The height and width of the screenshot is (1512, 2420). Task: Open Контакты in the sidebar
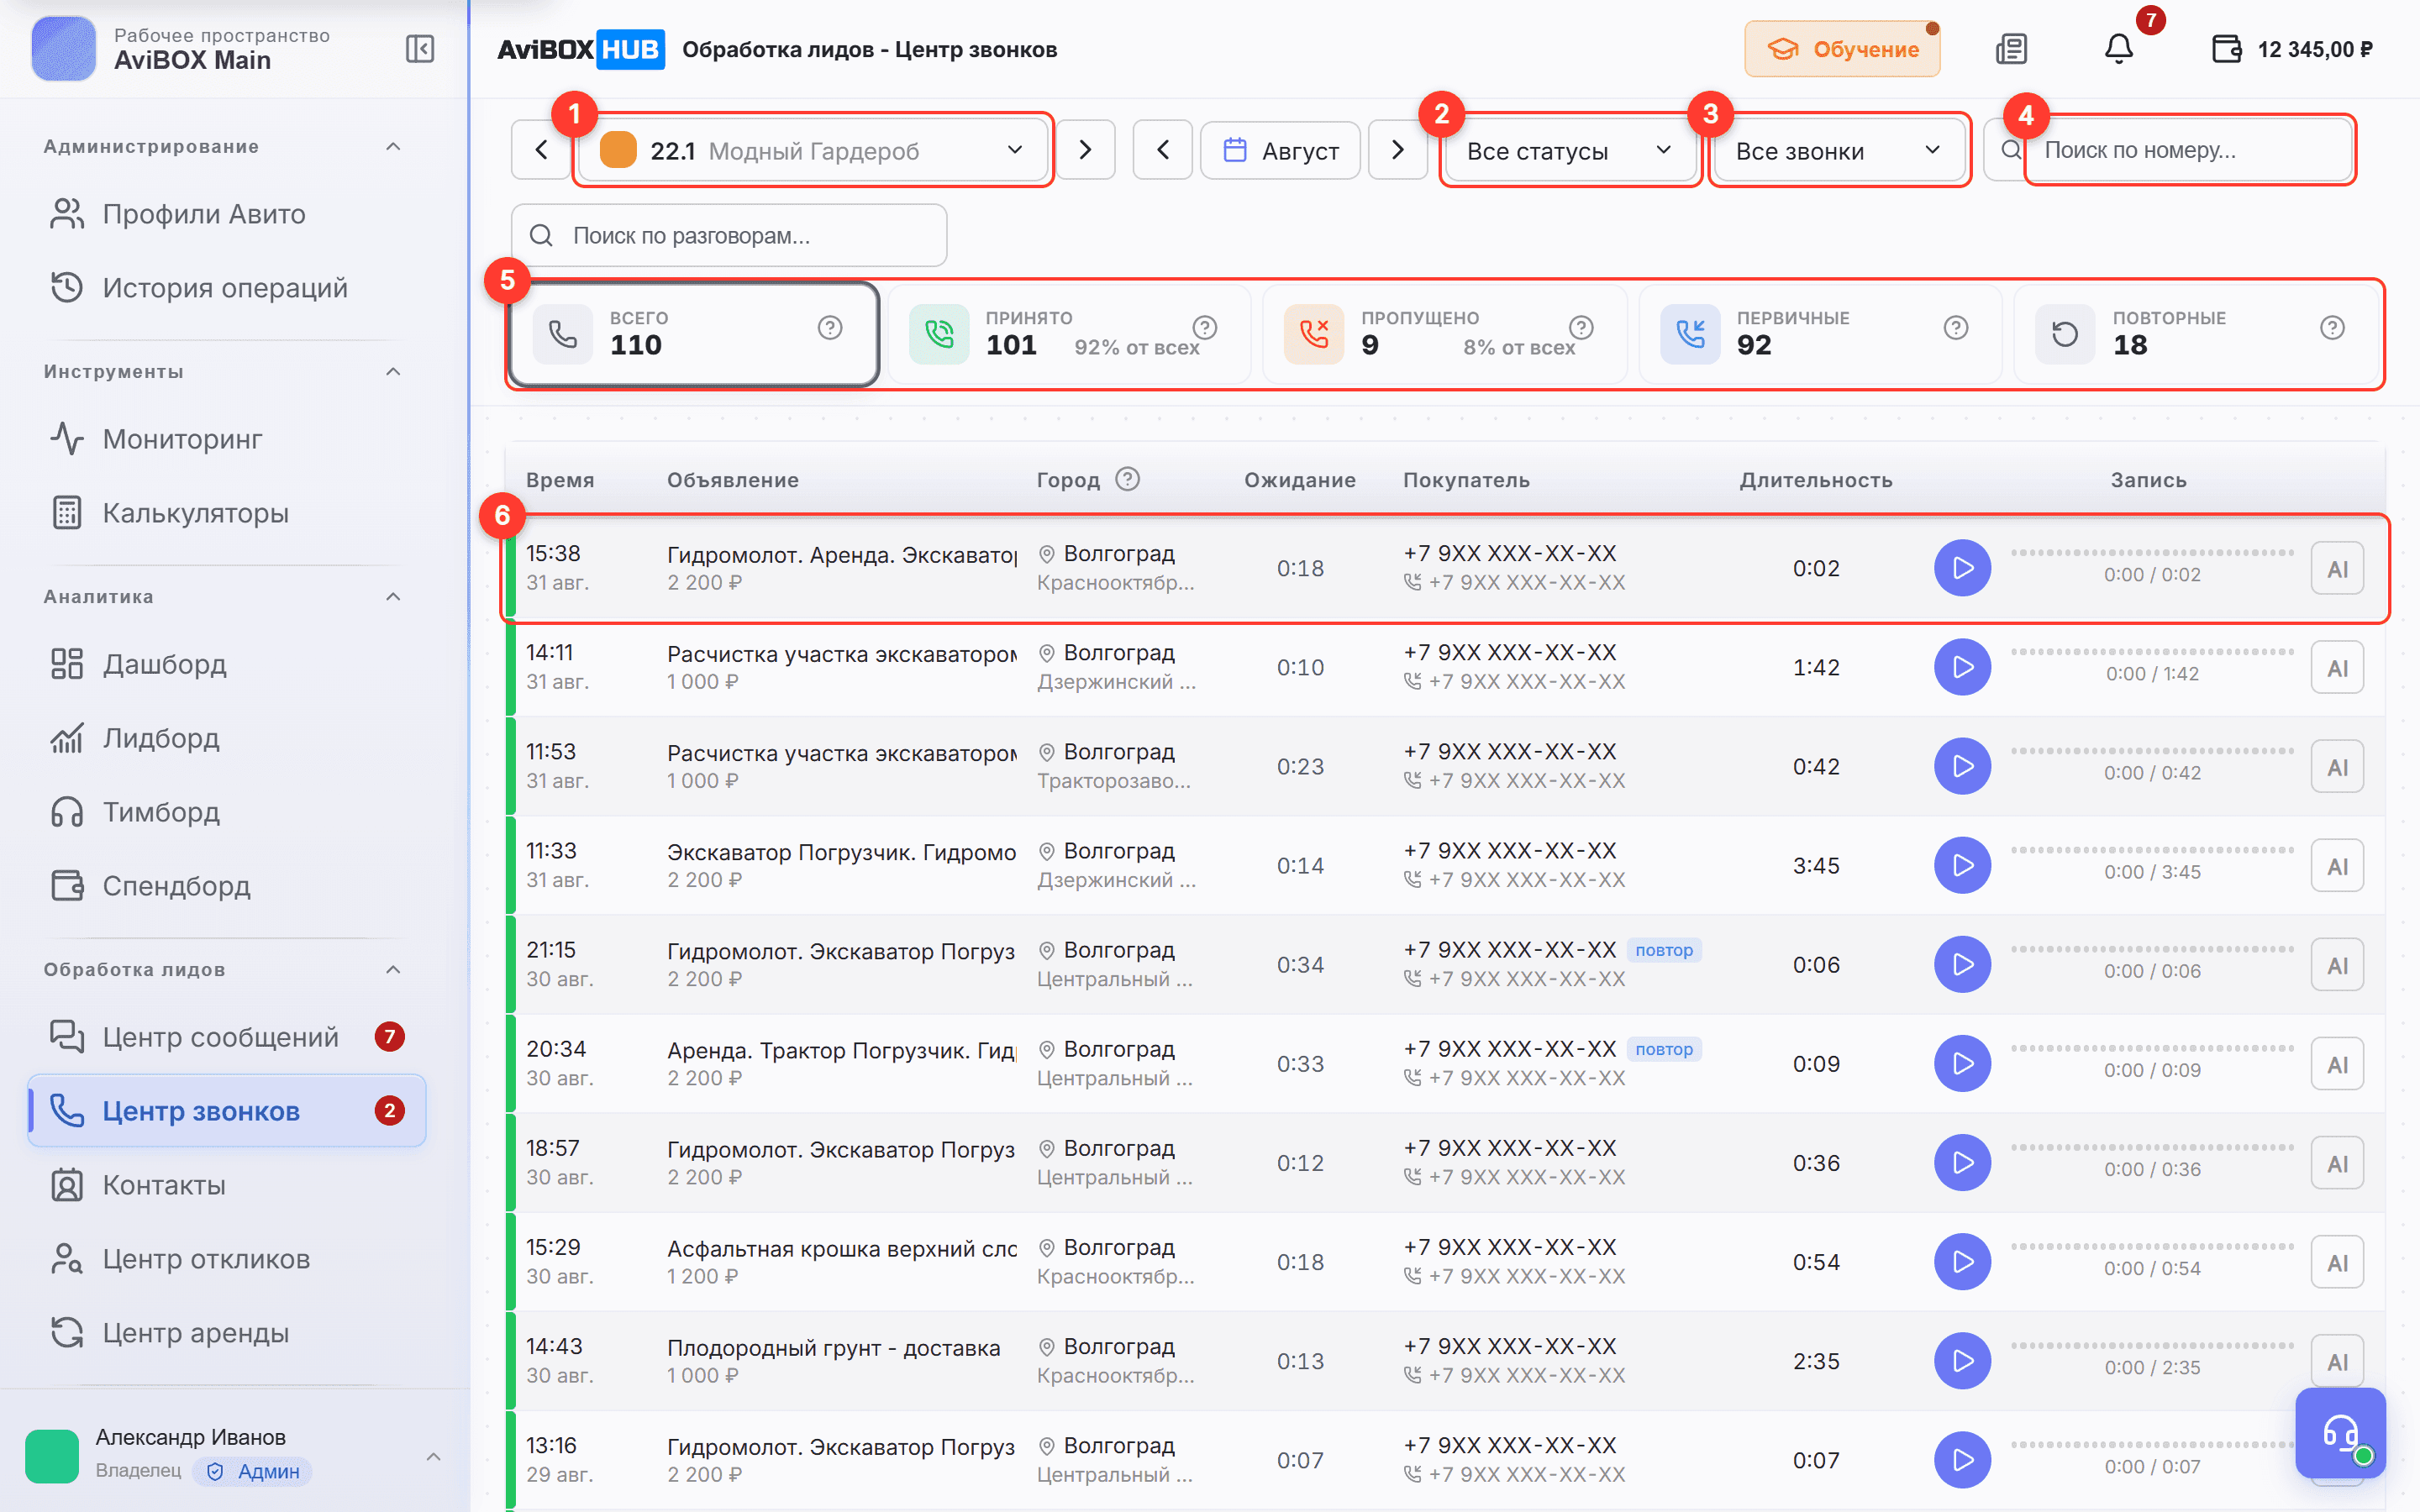coord(227,1185)
